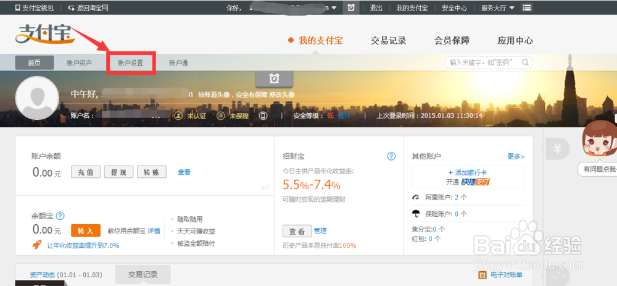Click the 转账 button

click(152, 172)
